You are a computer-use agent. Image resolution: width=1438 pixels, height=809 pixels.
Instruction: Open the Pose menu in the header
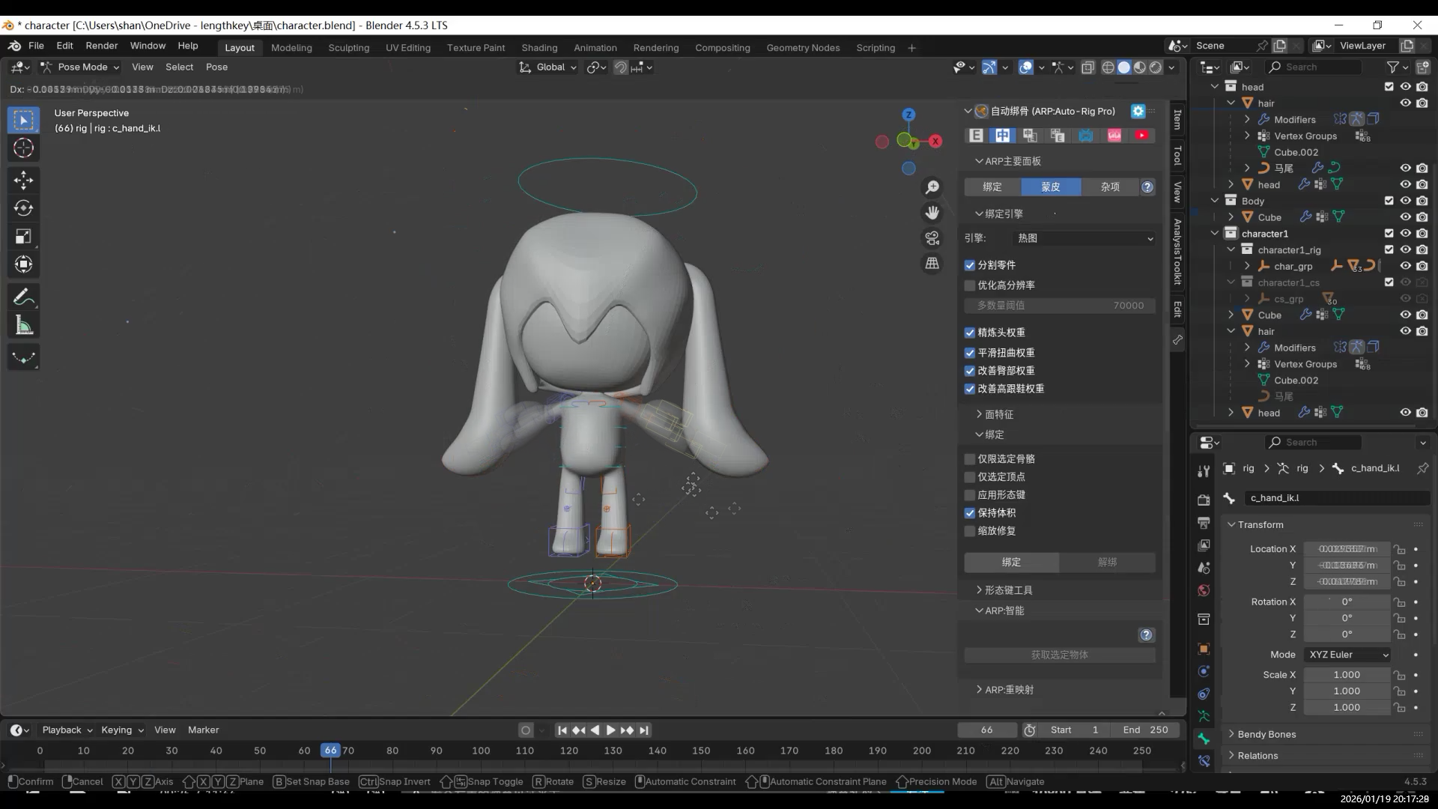(216, 67)
